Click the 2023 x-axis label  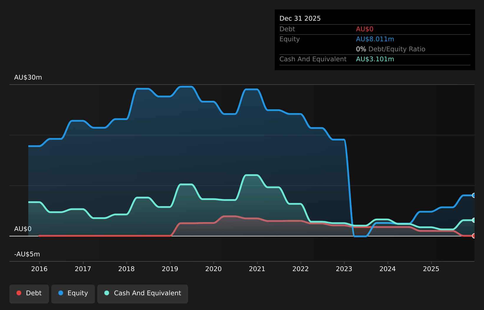click(x=344, y=269)
